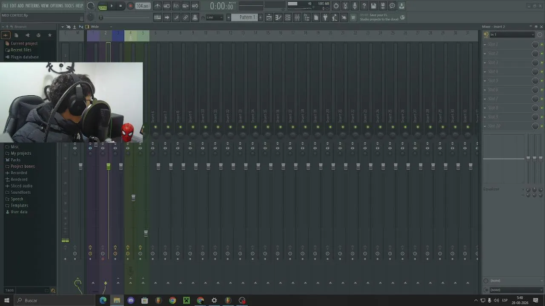Expand the Templates folder
This screenshot has height=306, width=545.
click(17, 206)
